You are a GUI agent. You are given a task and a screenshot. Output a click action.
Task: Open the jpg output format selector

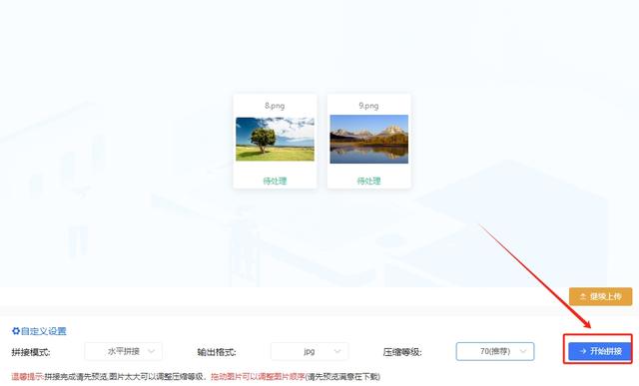[x=310, y=351]
